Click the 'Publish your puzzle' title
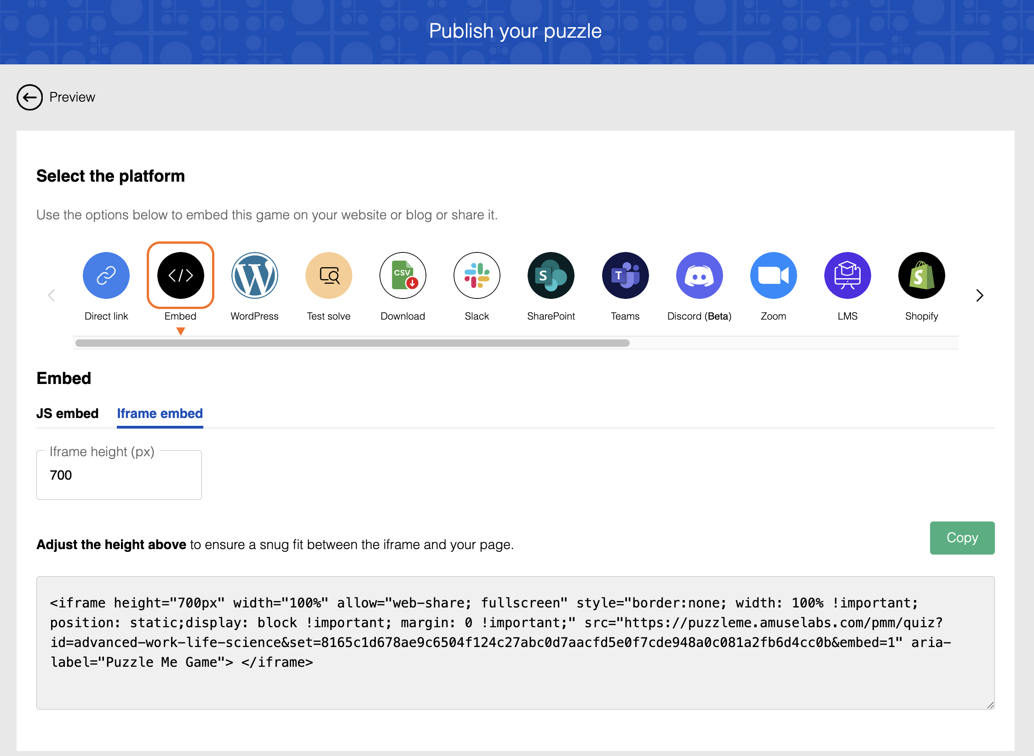The width and height of the screenshot is (1034, 756). click(x=516, y=31)
